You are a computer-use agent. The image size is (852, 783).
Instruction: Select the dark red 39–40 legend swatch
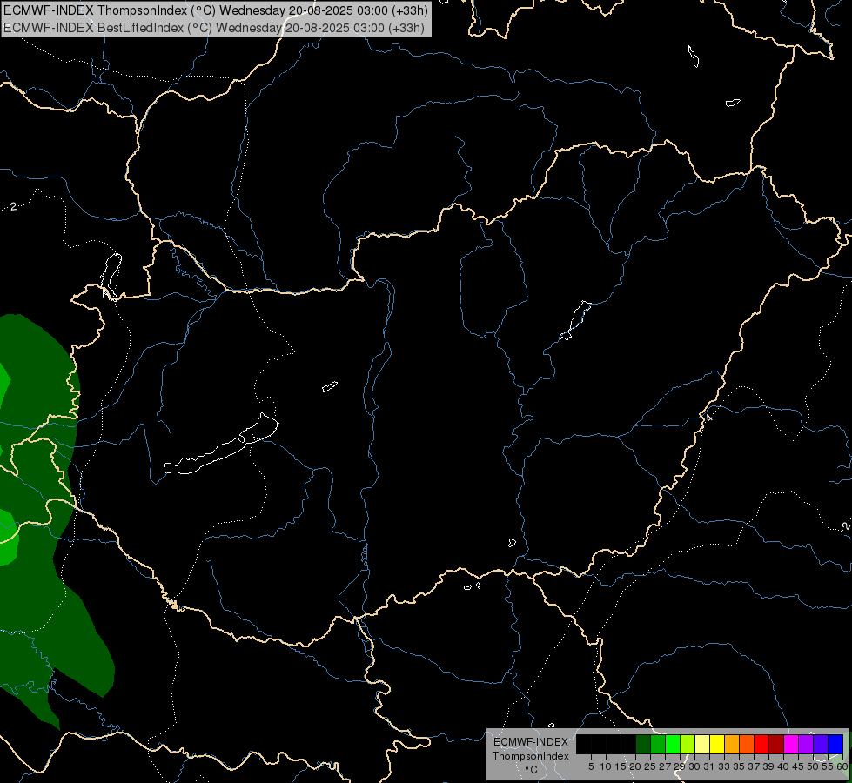click(776, 744)
